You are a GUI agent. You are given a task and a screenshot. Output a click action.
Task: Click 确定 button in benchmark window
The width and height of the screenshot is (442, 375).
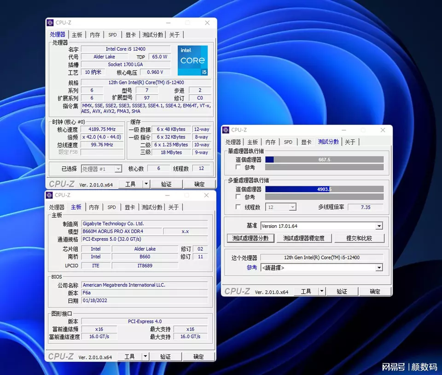coord(375,291)
